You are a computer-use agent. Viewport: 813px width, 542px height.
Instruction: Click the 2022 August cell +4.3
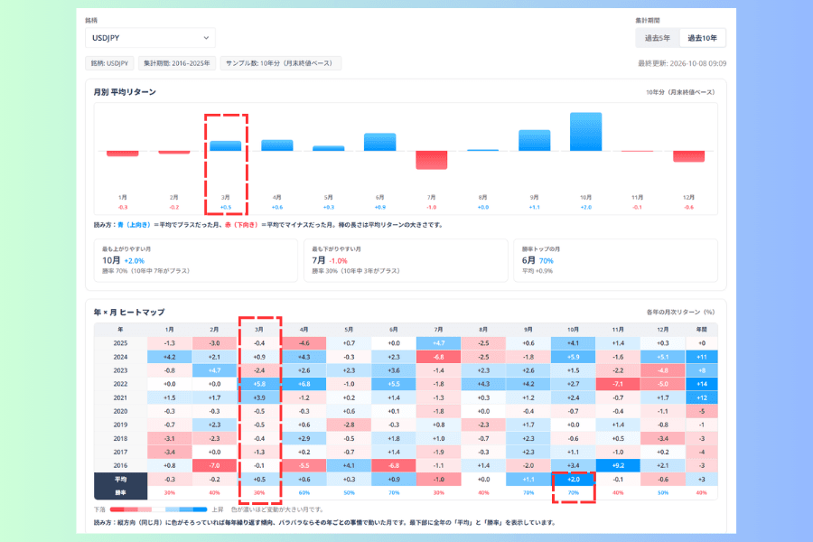pyautogui.click(x=483, y=384)
